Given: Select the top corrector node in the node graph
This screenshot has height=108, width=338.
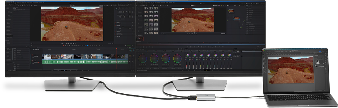Looking at the screenshot, I should pyautogui.click(x=232, y=11).
